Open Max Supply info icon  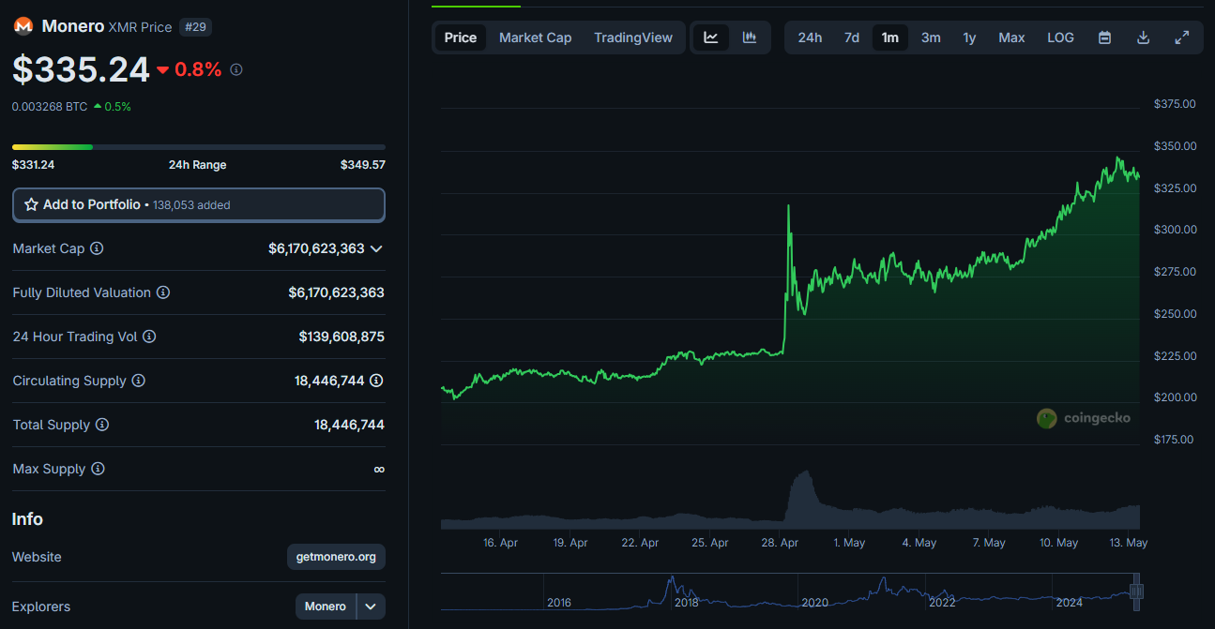pos(98,469)
